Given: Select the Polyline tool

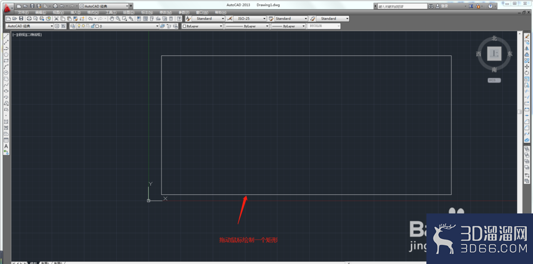Looking at the screenshot, I should [x=6, y=48].
